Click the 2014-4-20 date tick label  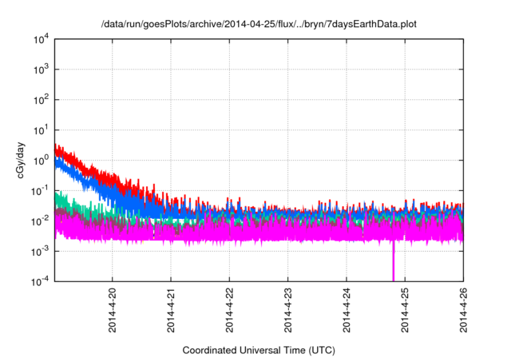pyautogui.click(x=113, y=310)
